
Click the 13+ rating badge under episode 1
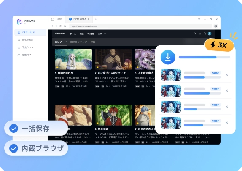click(57, 86)
